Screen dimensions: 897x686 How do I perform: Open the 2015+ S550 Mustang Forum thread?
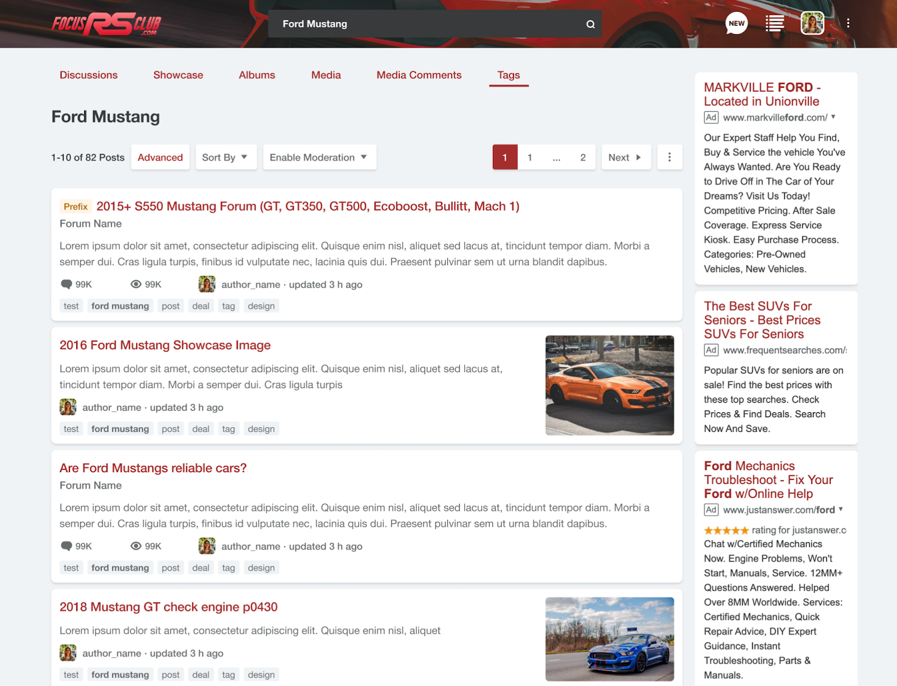pyautogui.click(x=308, y=206)
